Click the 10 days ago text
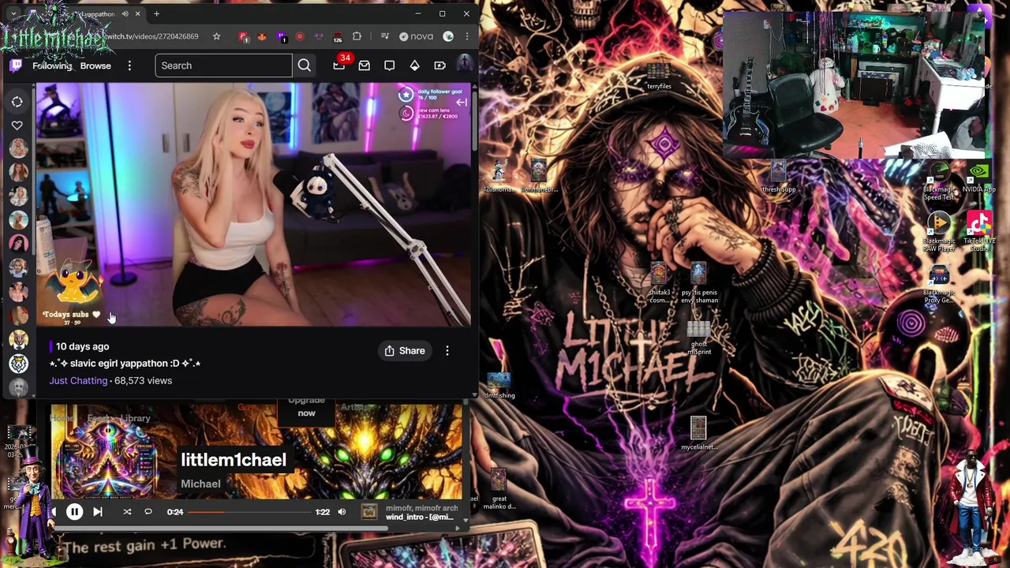The height and width of the screenshot is (568, 1010). click(x=82, y=346)
